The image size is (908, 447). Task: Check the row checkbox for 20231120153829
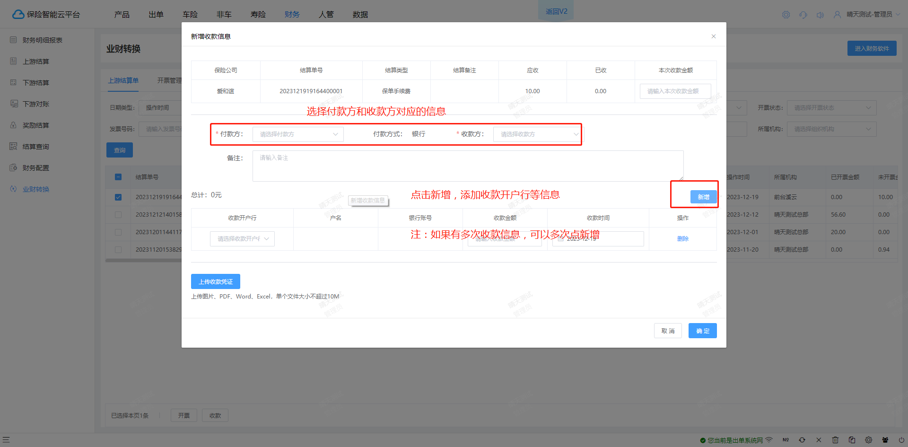pos(118,250)
